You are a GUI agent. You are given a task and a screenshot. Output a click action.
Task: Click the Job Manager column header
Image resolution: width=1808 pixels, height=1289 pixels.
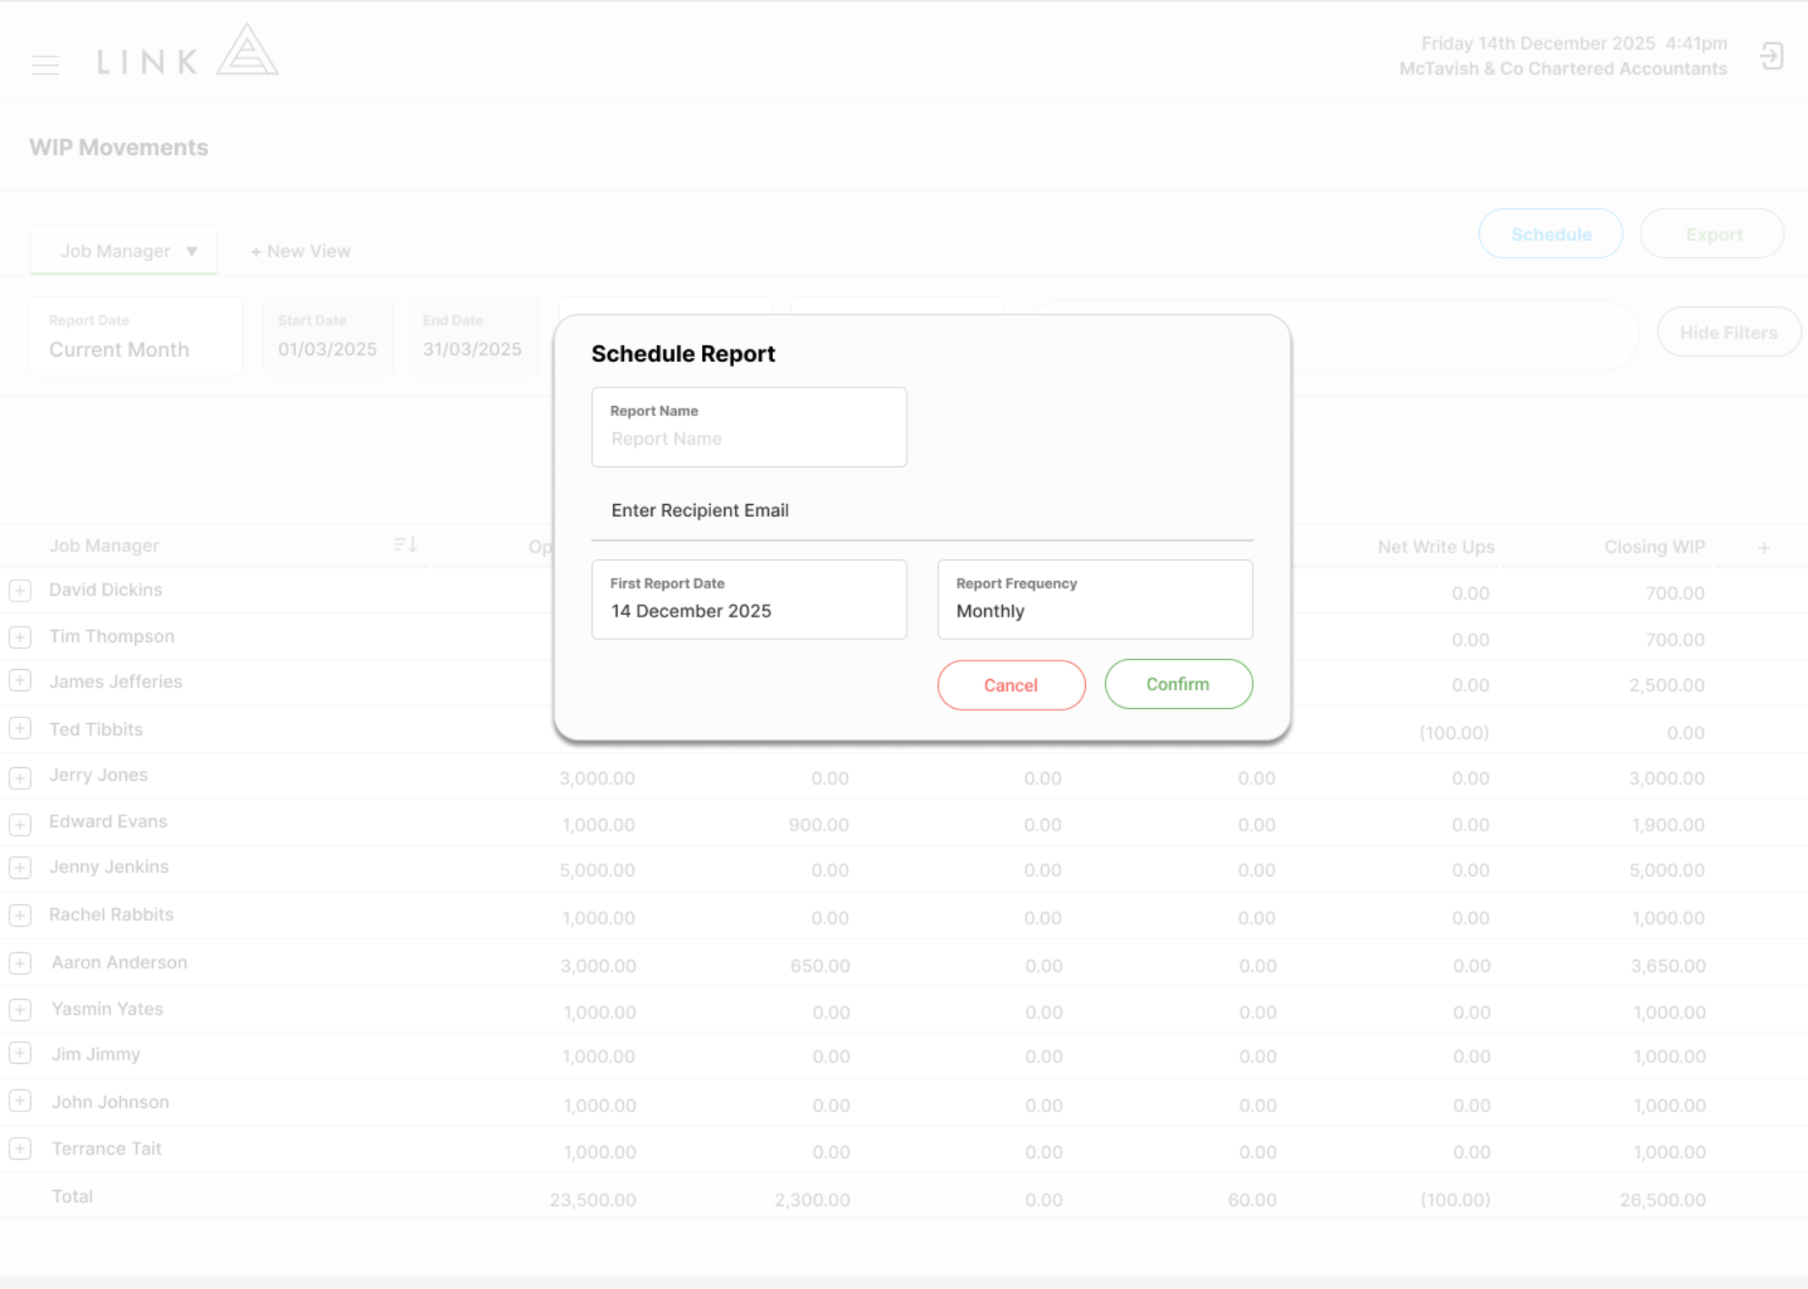[104, 546]
